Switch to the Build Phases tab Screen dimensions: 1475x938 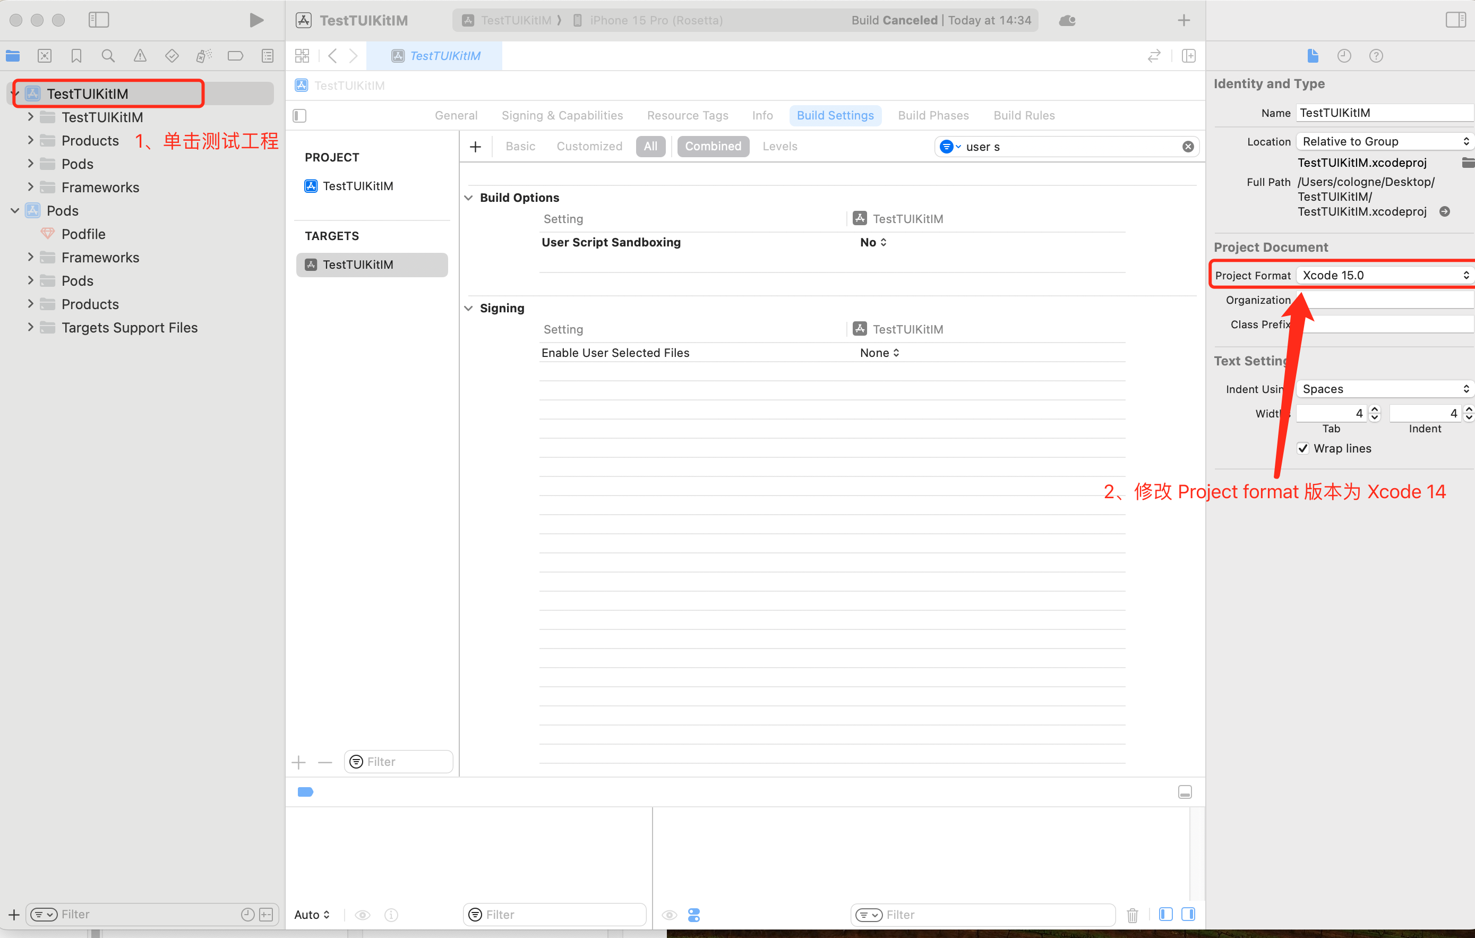tap(933, 116)
